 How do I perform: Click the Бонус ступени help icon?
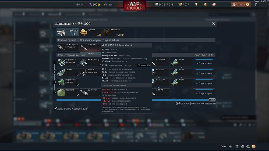coord(212,55)
